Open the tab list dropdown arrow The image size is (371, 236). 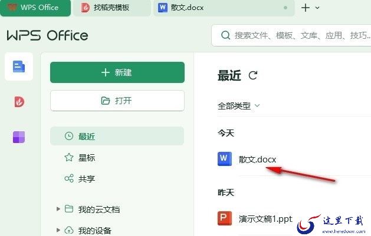click(x=318, y=8)
